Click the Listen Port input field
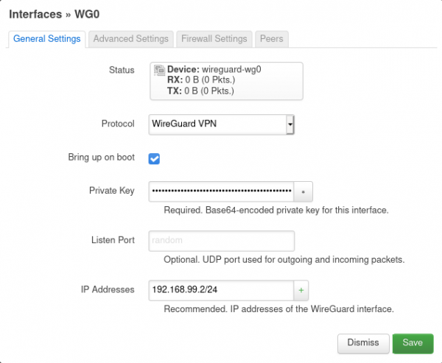Screen dimensions: 442x363 (222, 241)
